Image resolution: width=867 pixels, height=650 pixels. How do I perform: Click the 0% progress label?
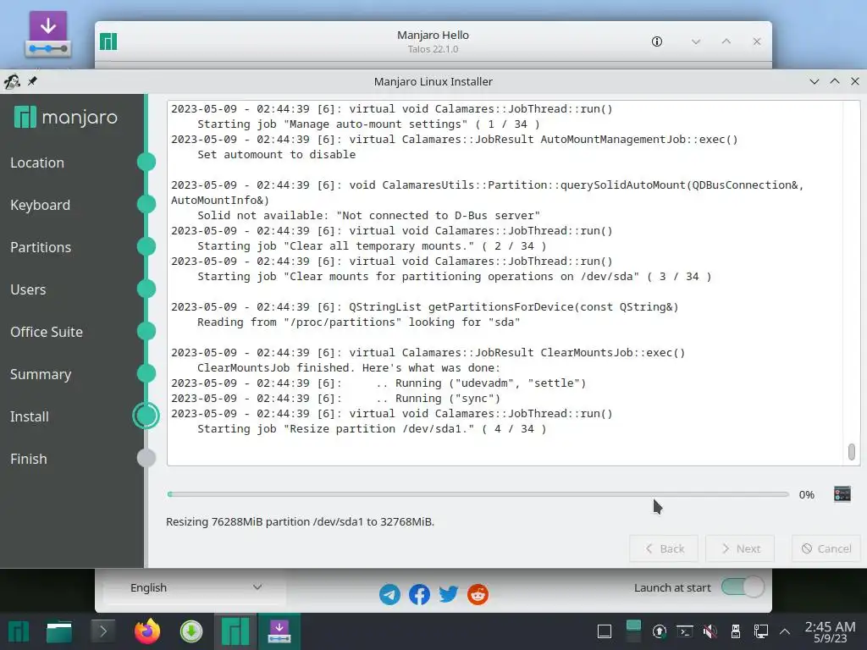pos(807,494)
